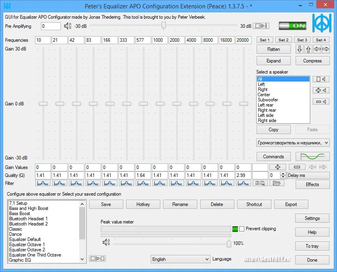Select Graphic EQ configuration
Screen dimensions: 337x272
pos(44,260)
